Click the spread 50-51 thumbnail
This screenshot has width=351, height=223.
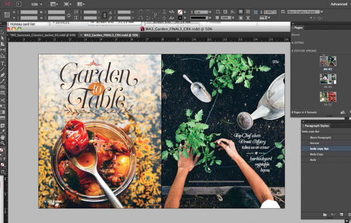tap(328, 97)
